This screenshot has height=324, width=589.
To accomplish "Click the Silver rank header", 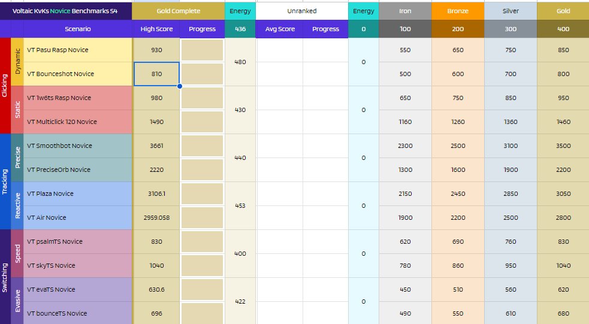I will coord(511,11).
